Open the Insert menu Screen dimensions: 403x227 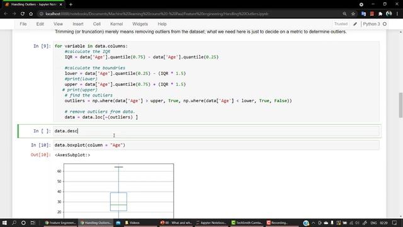pos(78,24)
